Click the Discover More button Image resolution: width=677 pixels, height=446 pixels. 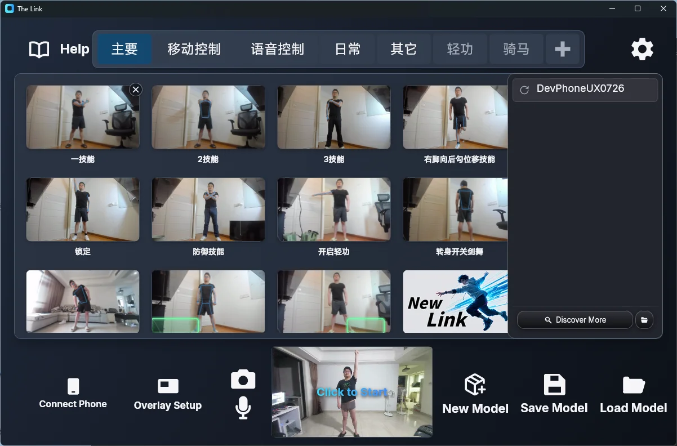pyautogui.click(x=575, y=320)
